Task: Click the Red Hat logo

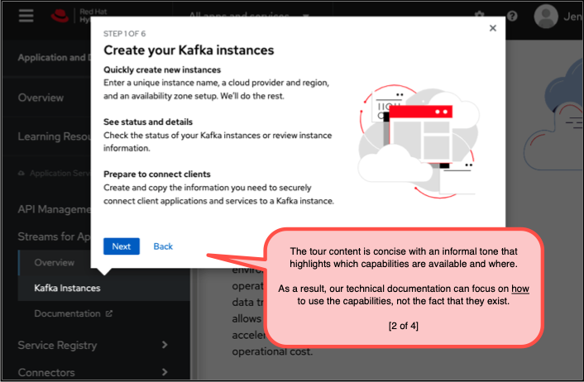Action: [x=60, y=16]
